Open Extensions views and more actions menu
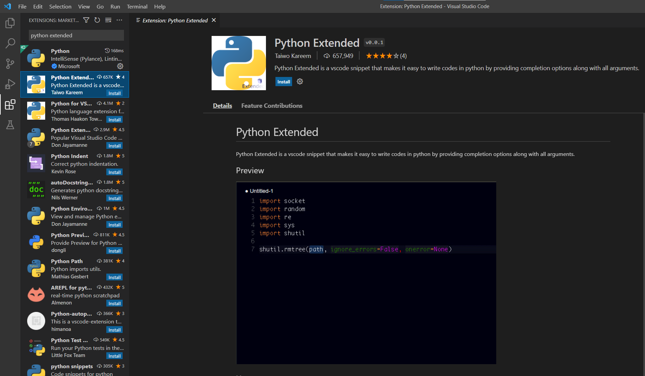 (119, 20)
